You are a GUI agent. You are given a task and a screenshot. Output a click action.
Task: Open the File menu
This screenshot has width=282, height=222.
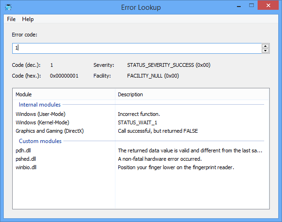click(11, 19)
